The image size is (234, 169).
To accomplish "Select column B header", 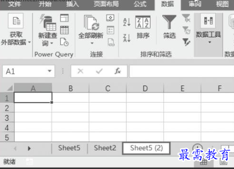I will [70, 88].
